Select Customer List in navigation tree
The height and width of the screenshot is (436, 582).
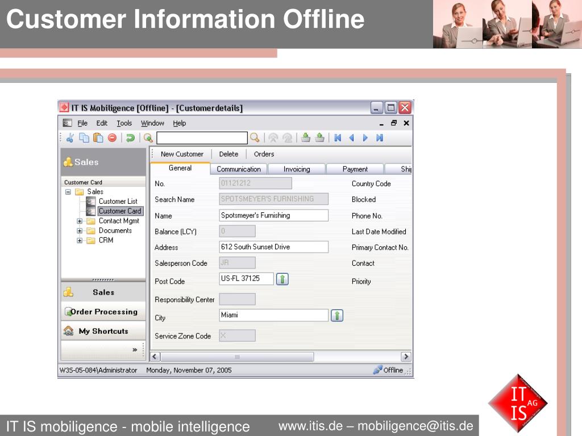click(x=118, y=202)
